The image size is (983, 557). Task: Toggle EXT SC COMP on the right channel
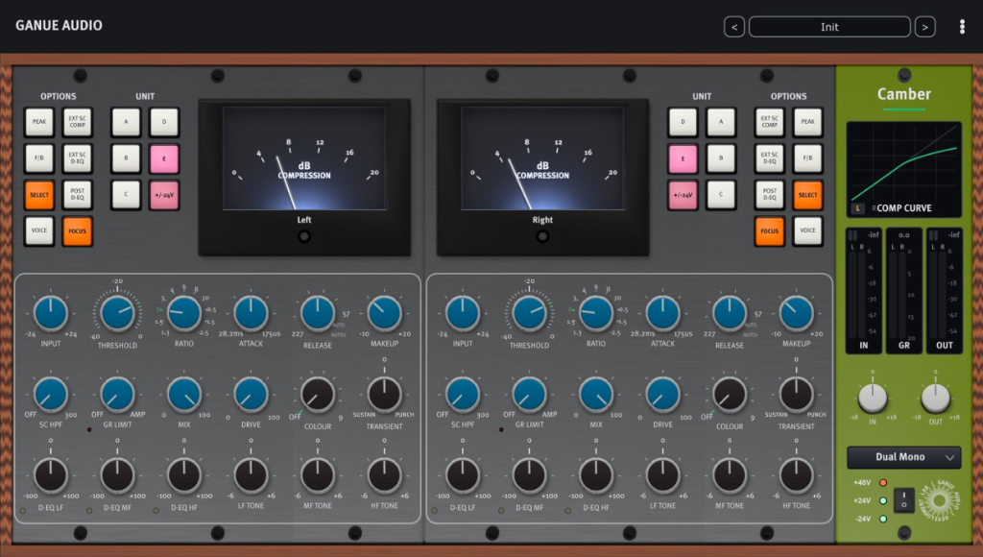769,122
